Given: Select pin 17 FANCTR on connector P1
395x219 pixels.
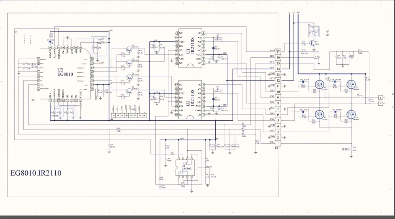Looking at the screenshot, I should [278, 52].
